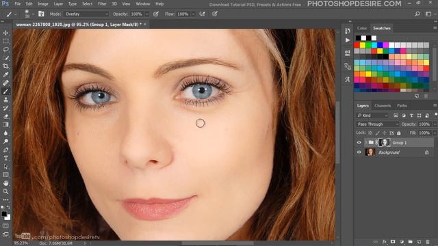Viewport: 438px width, 246px height.
Task: Open the Properties panel icon in the dock
Action: (348, 53)
